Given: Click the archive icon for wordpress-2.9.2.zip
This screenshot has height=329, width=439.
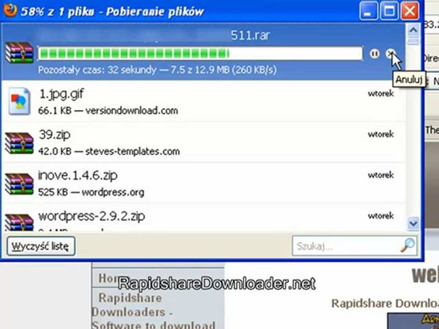Looking at the screenshot, I should 19,223.
